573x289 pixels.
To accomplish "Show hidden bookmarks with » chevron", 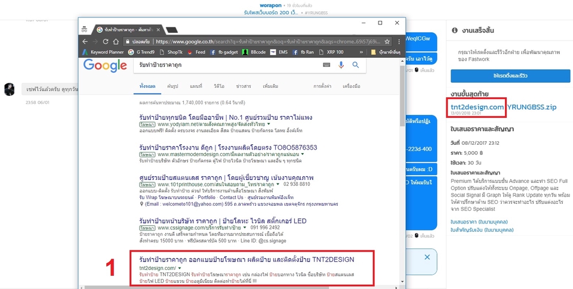I will tap(361, 52).
